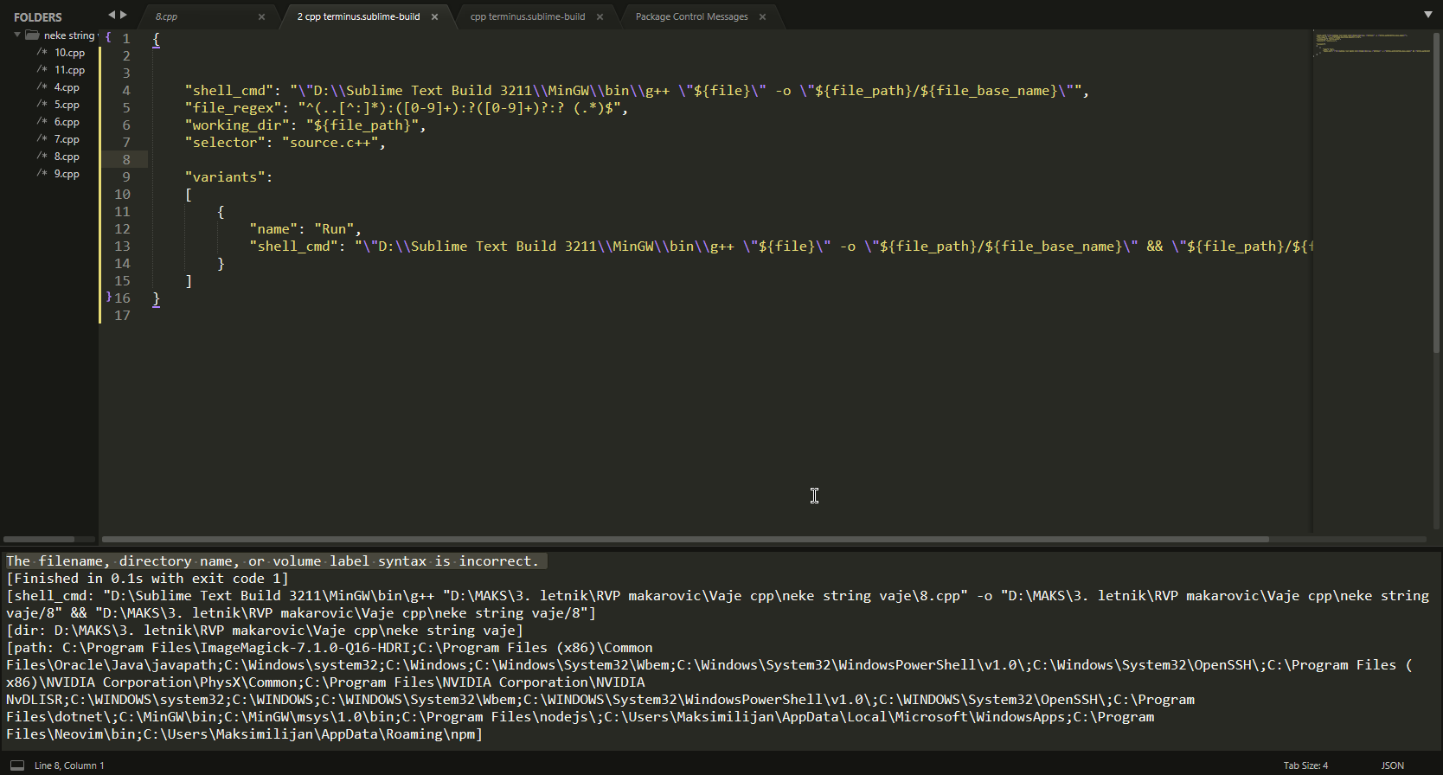Open the tab list dropdown arrow
The height and width of the screenshot is (775, 1443).
(x=1427, y=15)
